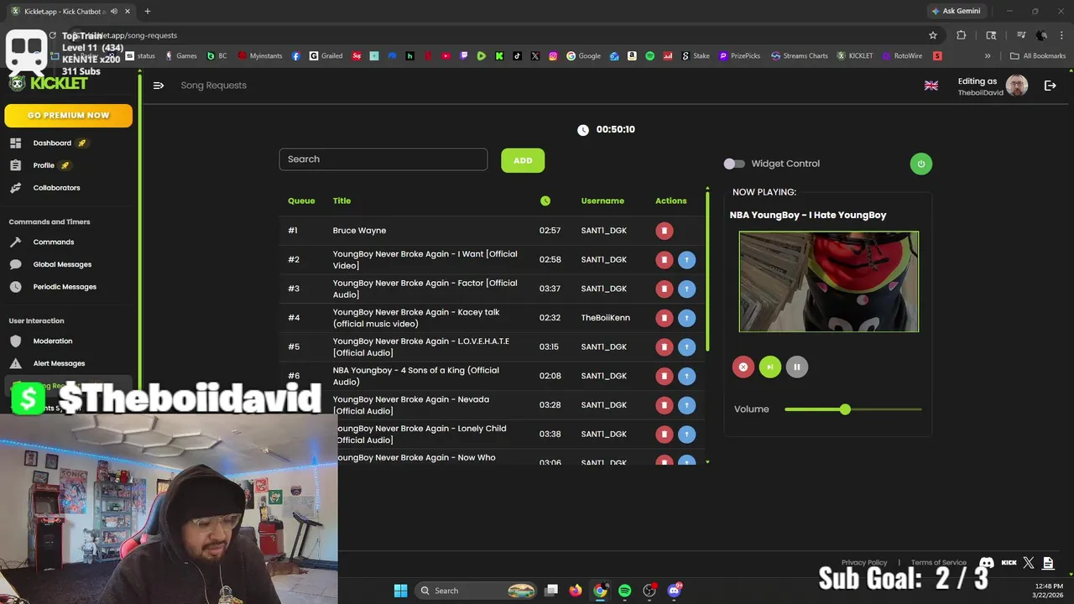The image size is (1074, 604).
Task: Stop the now playing song with red X
Action: tap(743, 367)
